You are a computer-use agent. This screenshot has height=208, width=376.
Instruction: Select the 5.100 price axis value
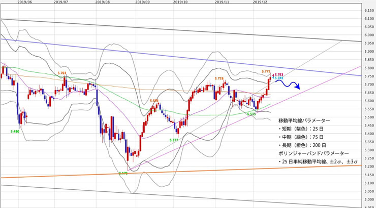point(369,183)
